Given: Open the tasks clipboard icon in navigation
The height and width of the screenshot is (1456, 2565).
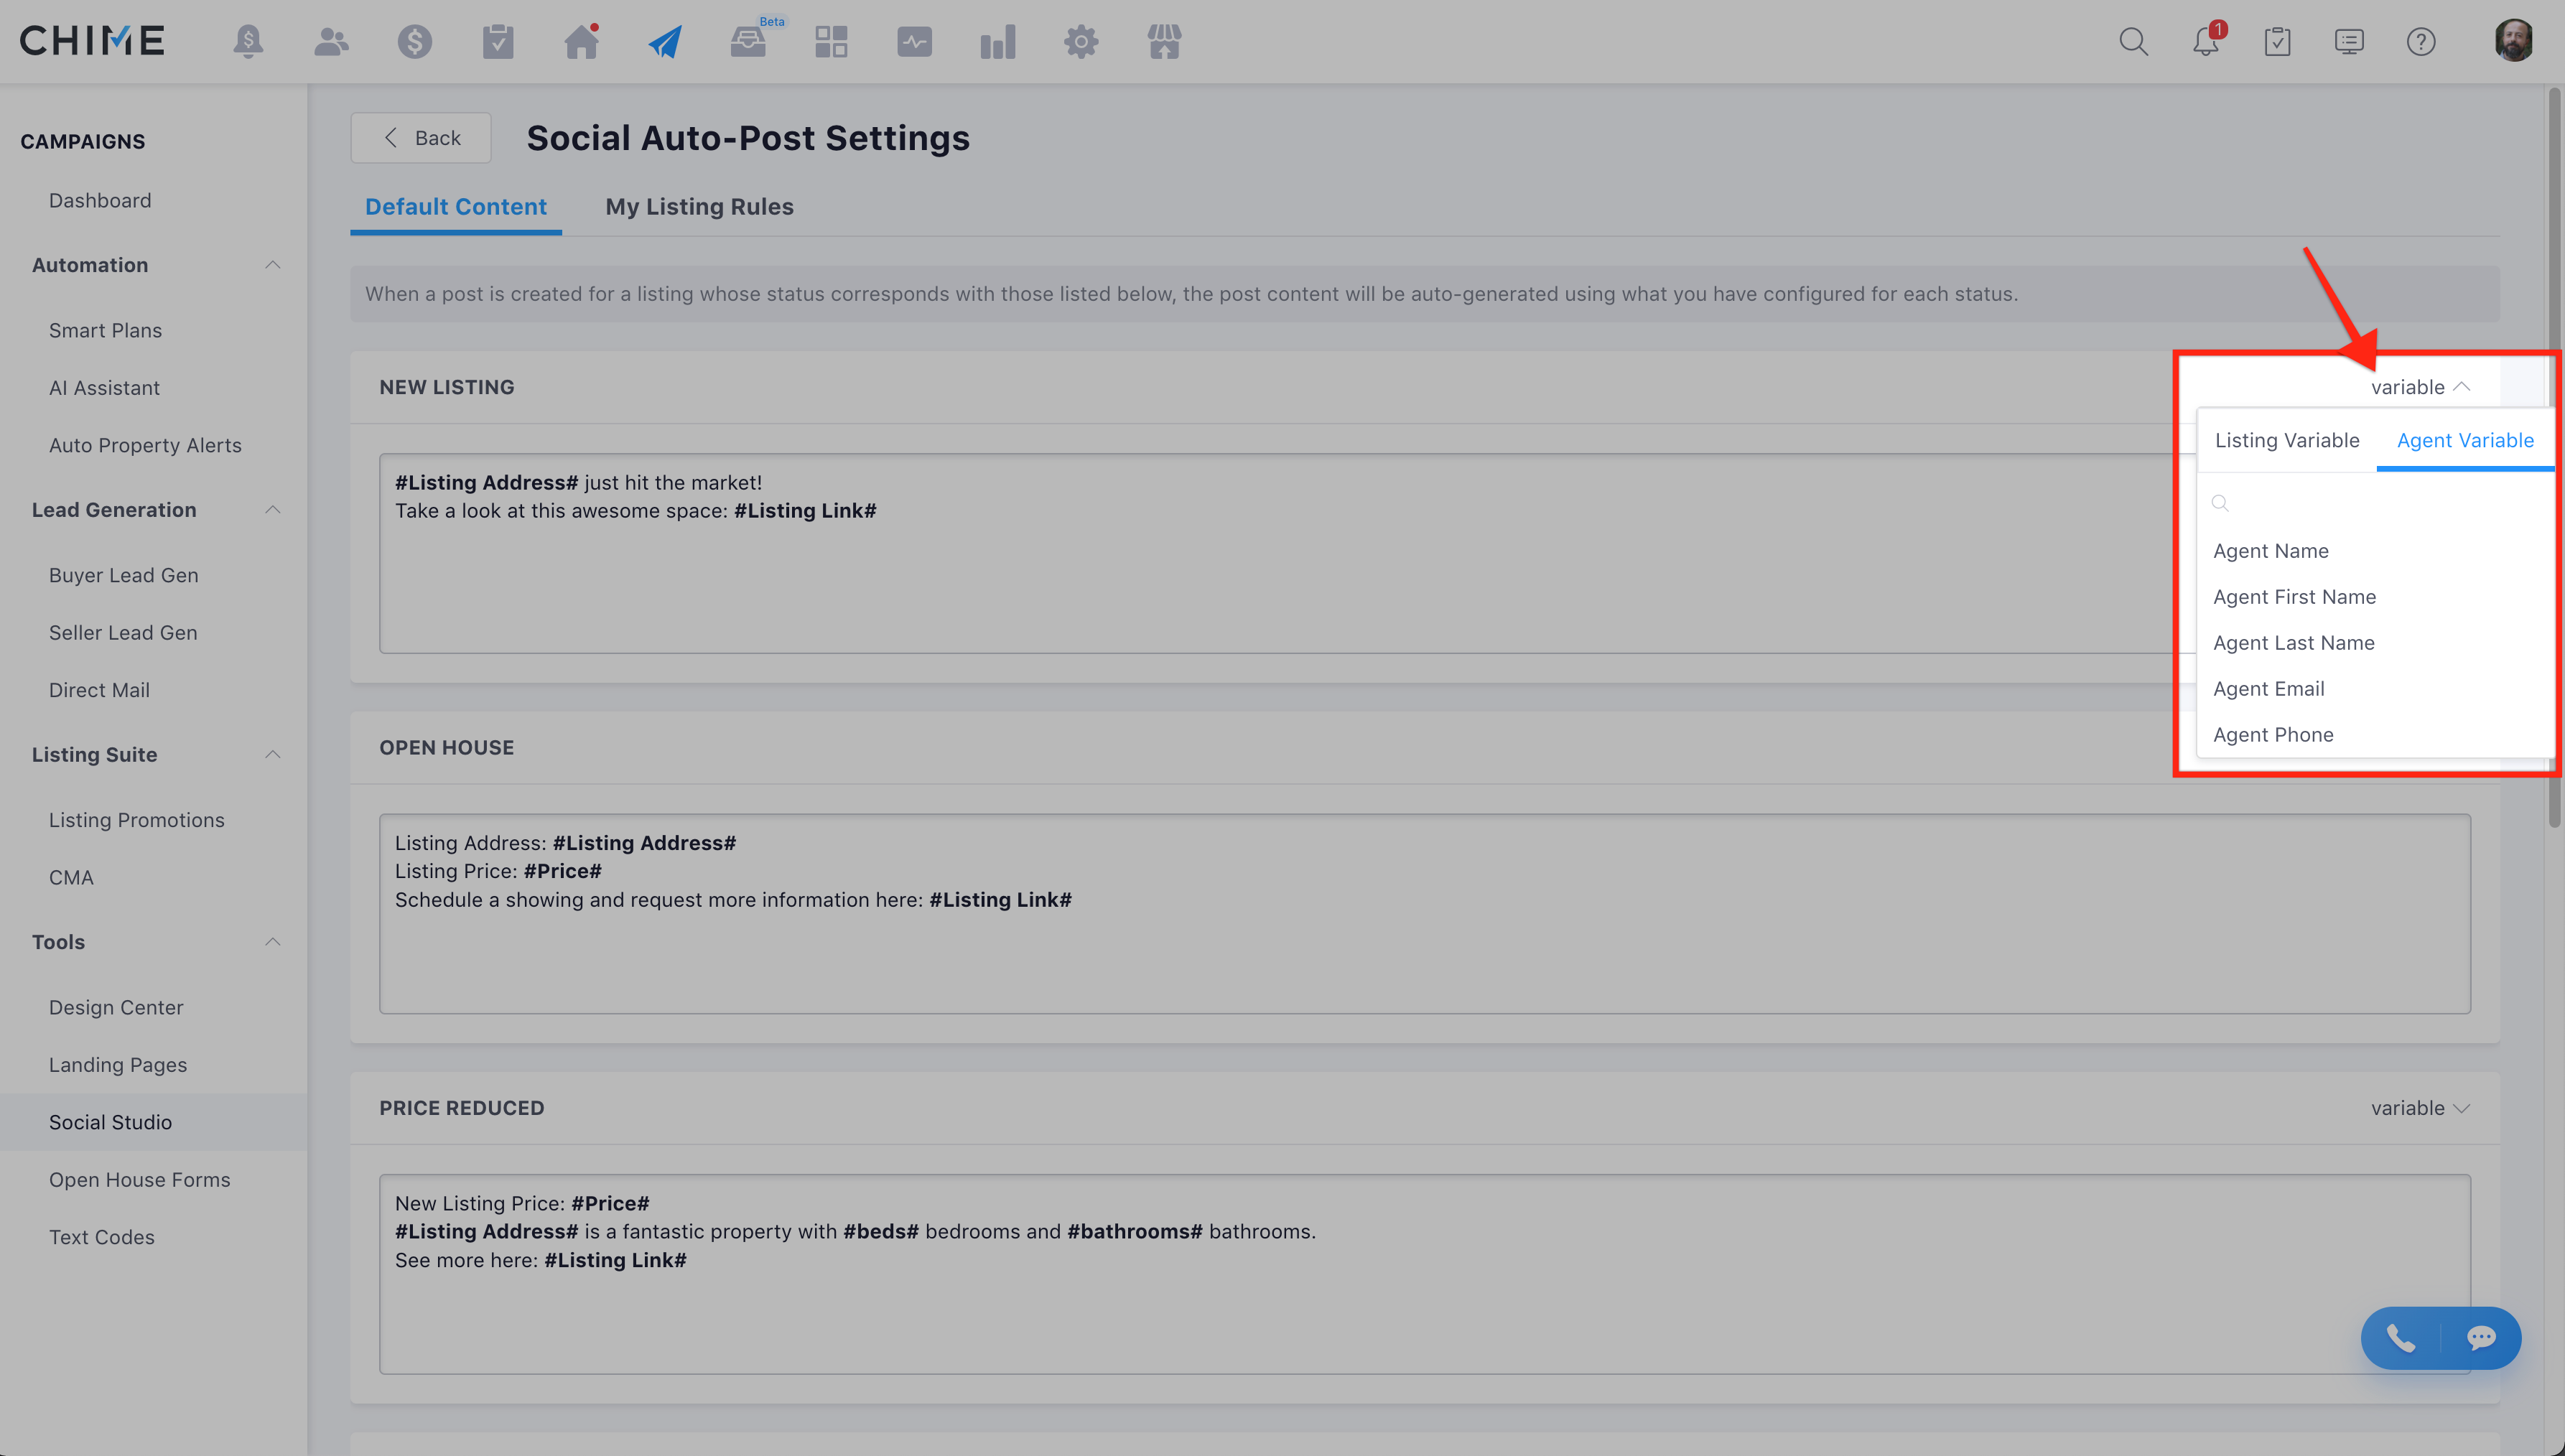Looking at the screenshot, I should click(x=498, y=42).
